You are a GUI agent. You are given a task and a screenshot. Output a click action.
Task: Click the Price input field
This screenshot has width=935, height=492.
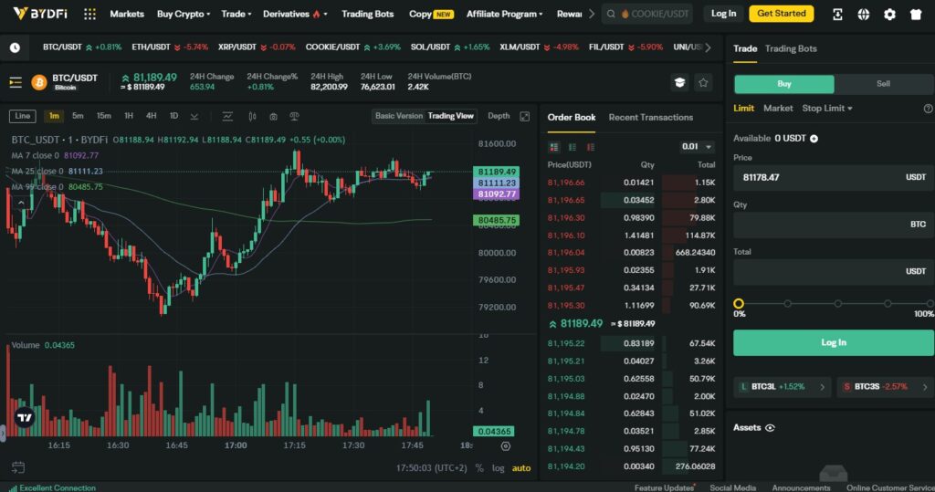(833, 178)
